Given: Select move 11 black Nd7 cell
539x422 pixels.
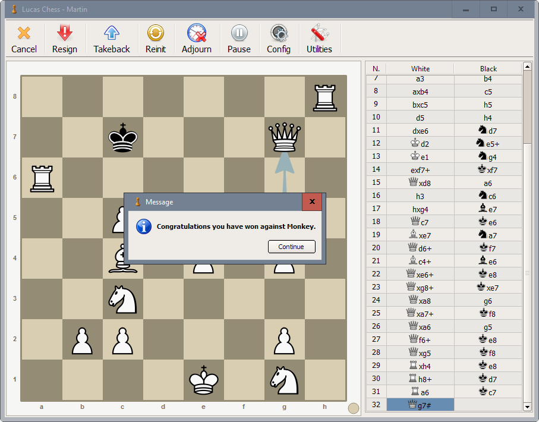Looking at the screenshot, I should pyautogui.click(x=488, y=131).
